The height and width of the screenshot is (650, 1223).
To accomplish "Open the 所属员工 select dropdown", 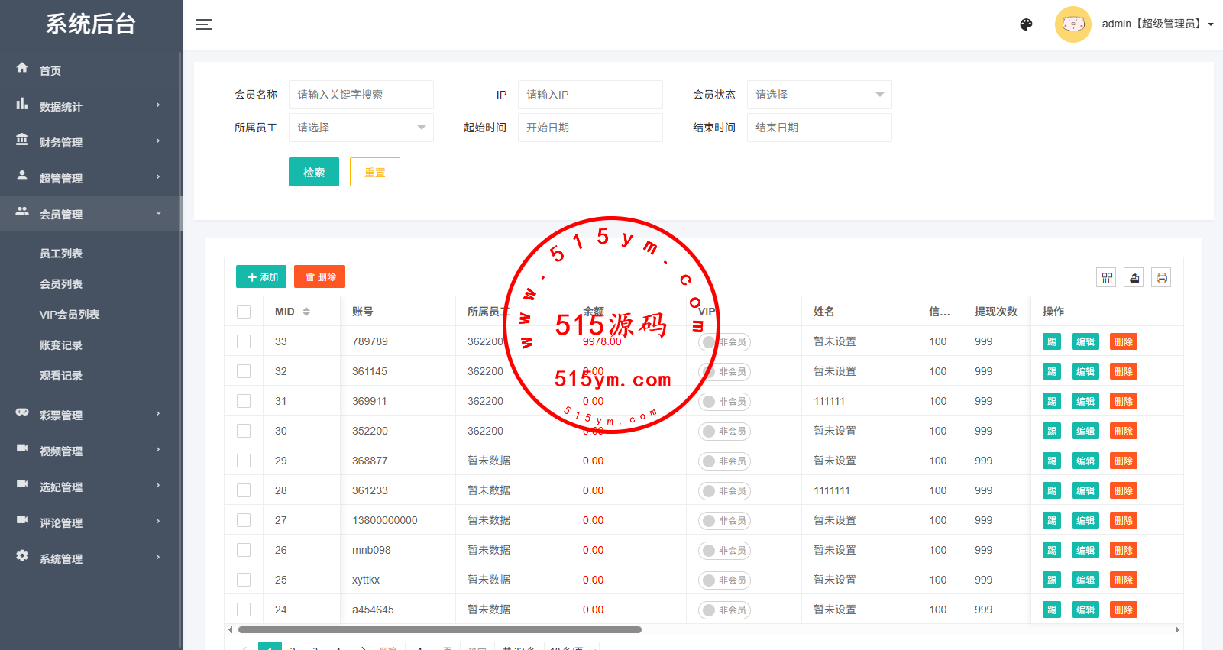I will [361, 128].
